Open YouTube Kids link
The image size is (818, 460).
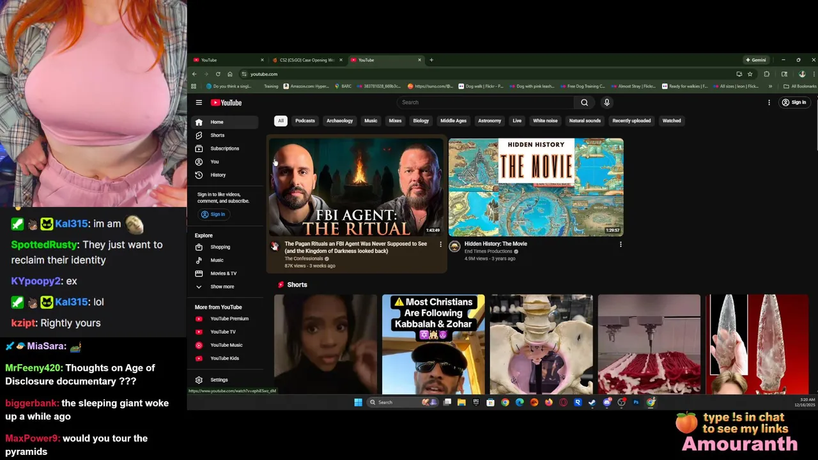point(224,358)
